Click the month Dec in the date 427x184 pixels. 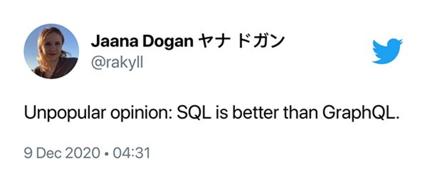tap(49, 154)
